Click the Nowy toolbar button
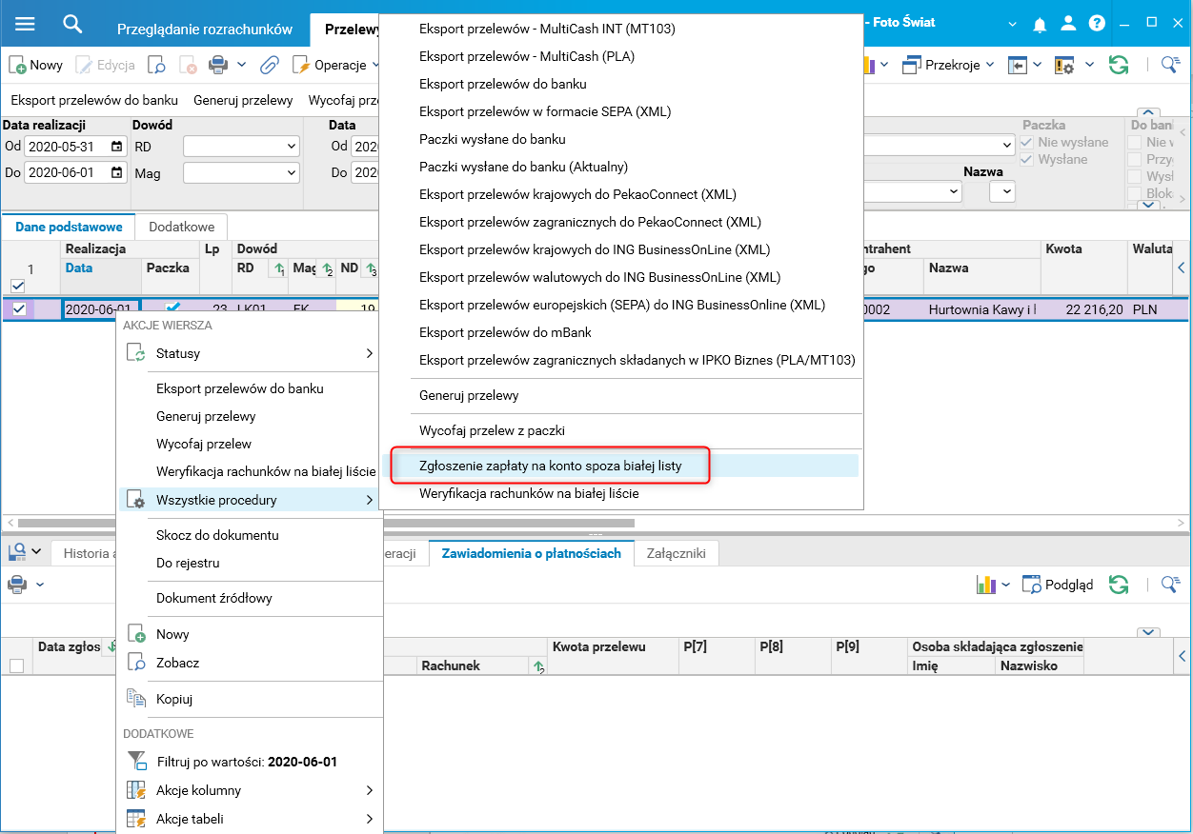Viewport: 1193px width, 834px height. pos(36,65)
